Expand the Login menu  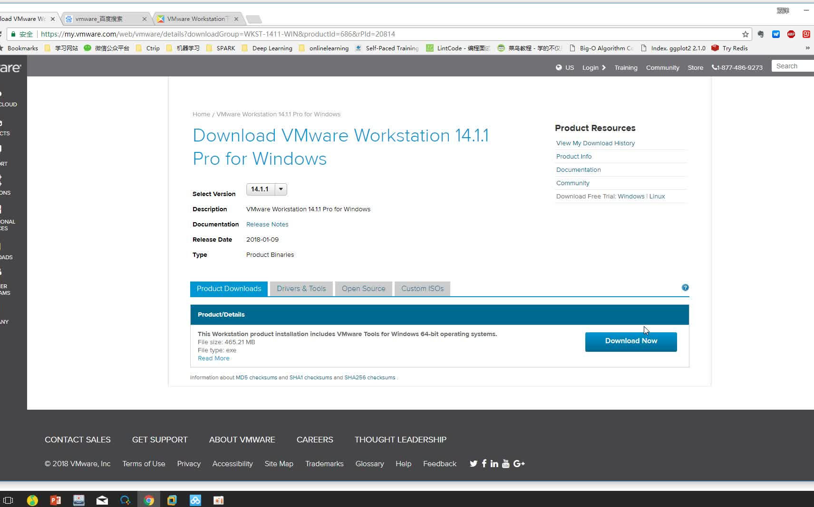tap(594, 68)
